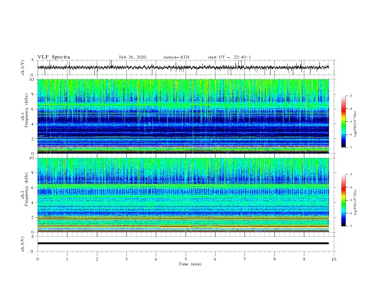Click the "10" tick on the time axis
Viewport: 376px width, 291px height.
pyautogui.click(x=334, y=259)
